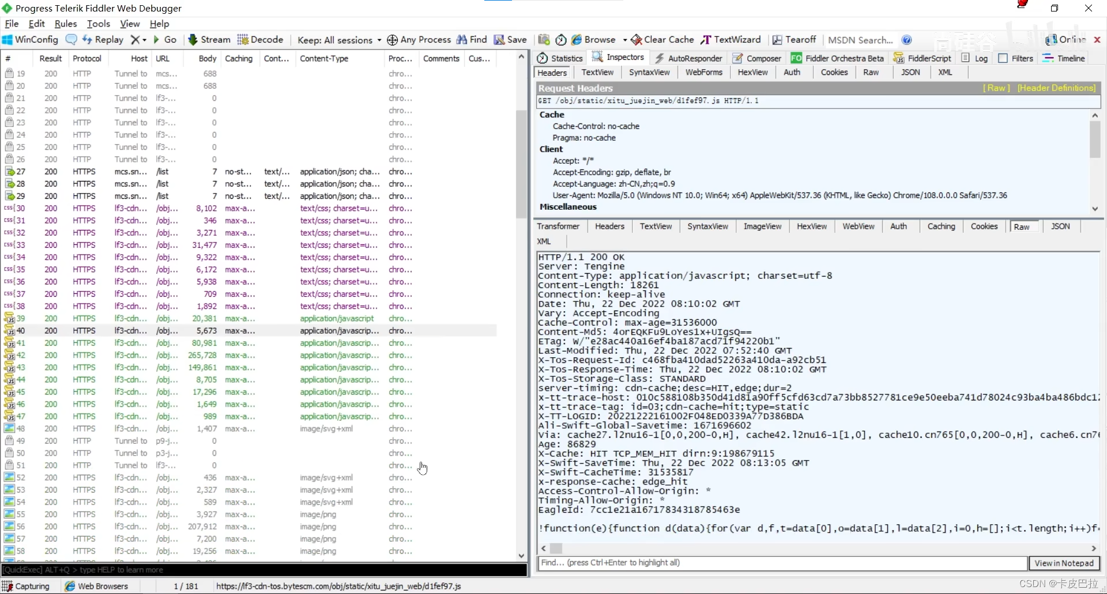The width and height of the screenshot is (1107, 594).
Task: Click the Online status indicator
Action: (1065, 40)
